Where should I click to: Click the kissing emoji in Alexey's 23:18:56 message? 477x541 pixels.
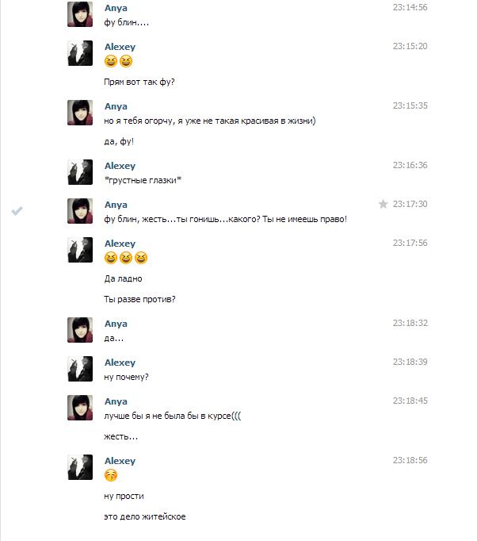point(111,475)
